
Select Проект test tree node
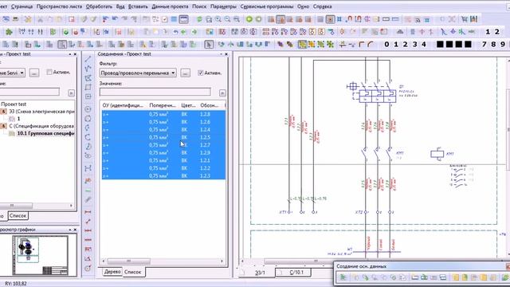pos(14,104)
